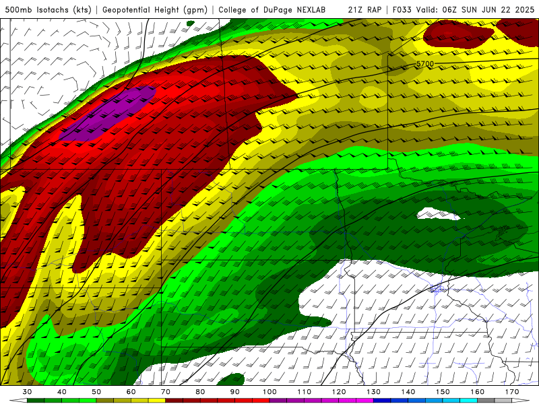Select the '21Z RAP' model run label
This screenshot has height=404, width=539.
tap(364, 10)
